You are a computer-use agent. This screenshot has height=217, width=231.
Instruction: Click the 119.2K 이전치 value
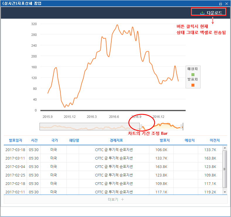pos(210,192)
